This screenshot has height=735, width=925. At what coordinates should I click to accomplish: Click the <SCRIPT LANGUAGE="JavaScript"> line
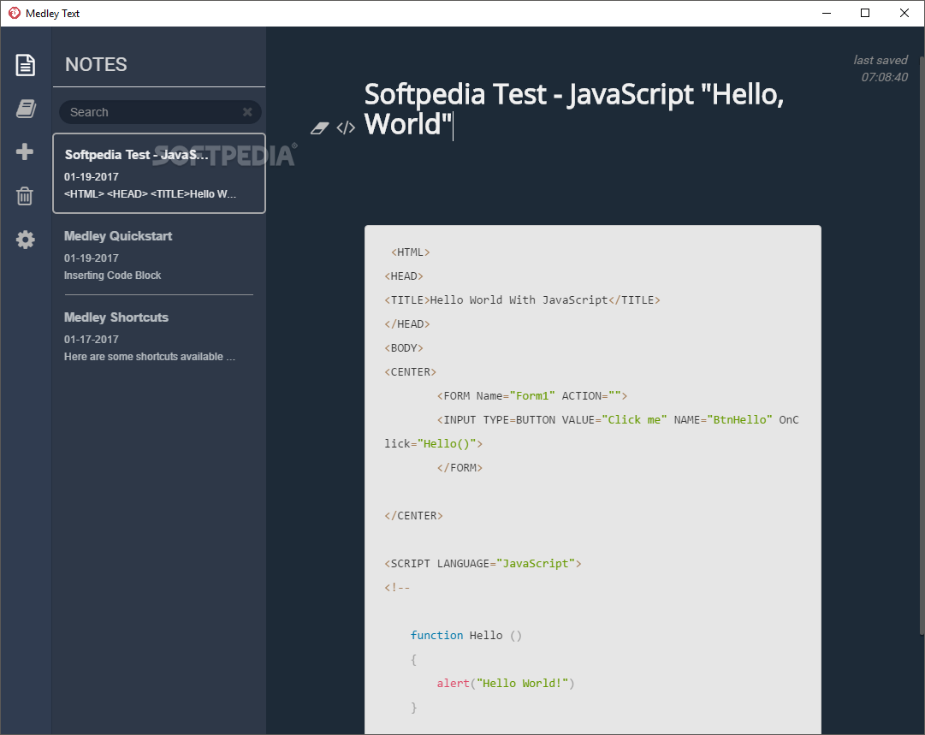483,563
